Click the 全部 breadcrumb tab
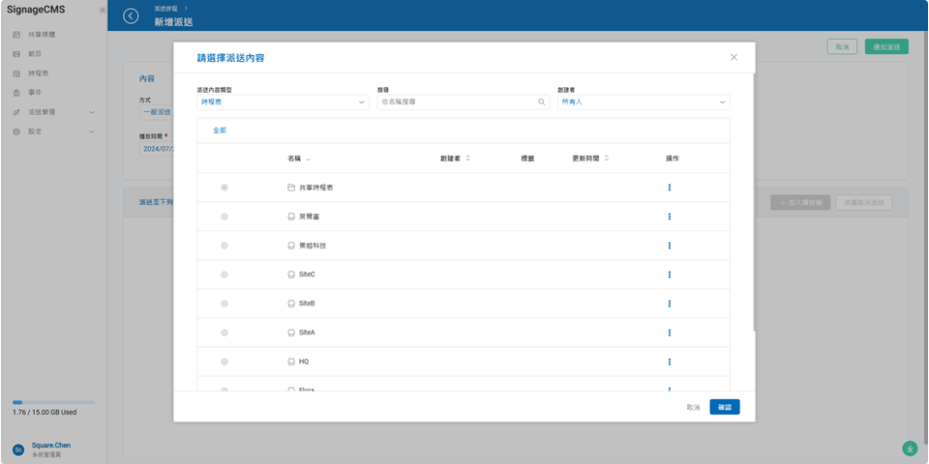 click(x=220, y=130)
